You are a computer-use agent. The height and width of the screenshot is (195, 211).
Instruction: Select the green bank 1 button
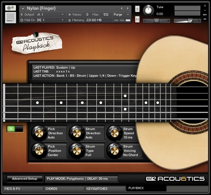[x=11, y=129]
